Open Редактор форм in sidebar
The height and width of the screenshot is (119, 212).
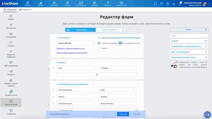coord(11,102)
